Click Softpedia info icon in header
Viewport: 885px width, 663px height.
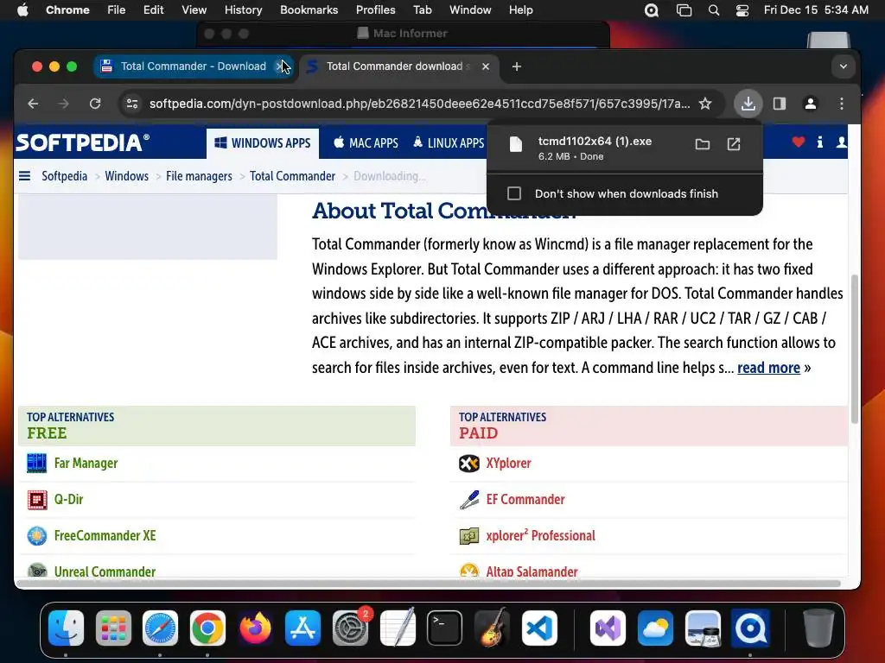(x=819, y=142)
